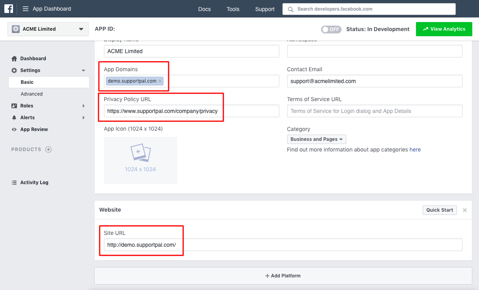The height and width of the screenshot is (290, 479).
Task: Click the App Review eye icon
Action: [14, 129]
